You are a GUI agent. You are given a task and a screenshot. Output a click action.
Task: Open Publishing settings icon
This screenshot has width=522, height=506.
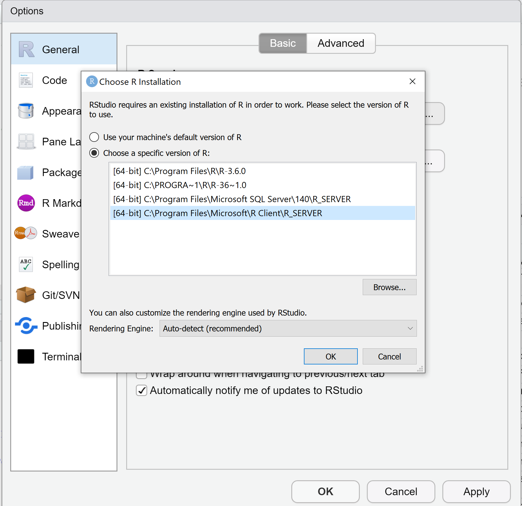coord(26,326)
